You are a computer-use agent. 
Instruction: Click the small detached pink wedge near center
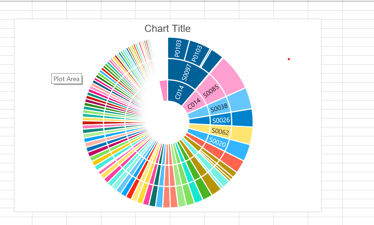[163, 90]
